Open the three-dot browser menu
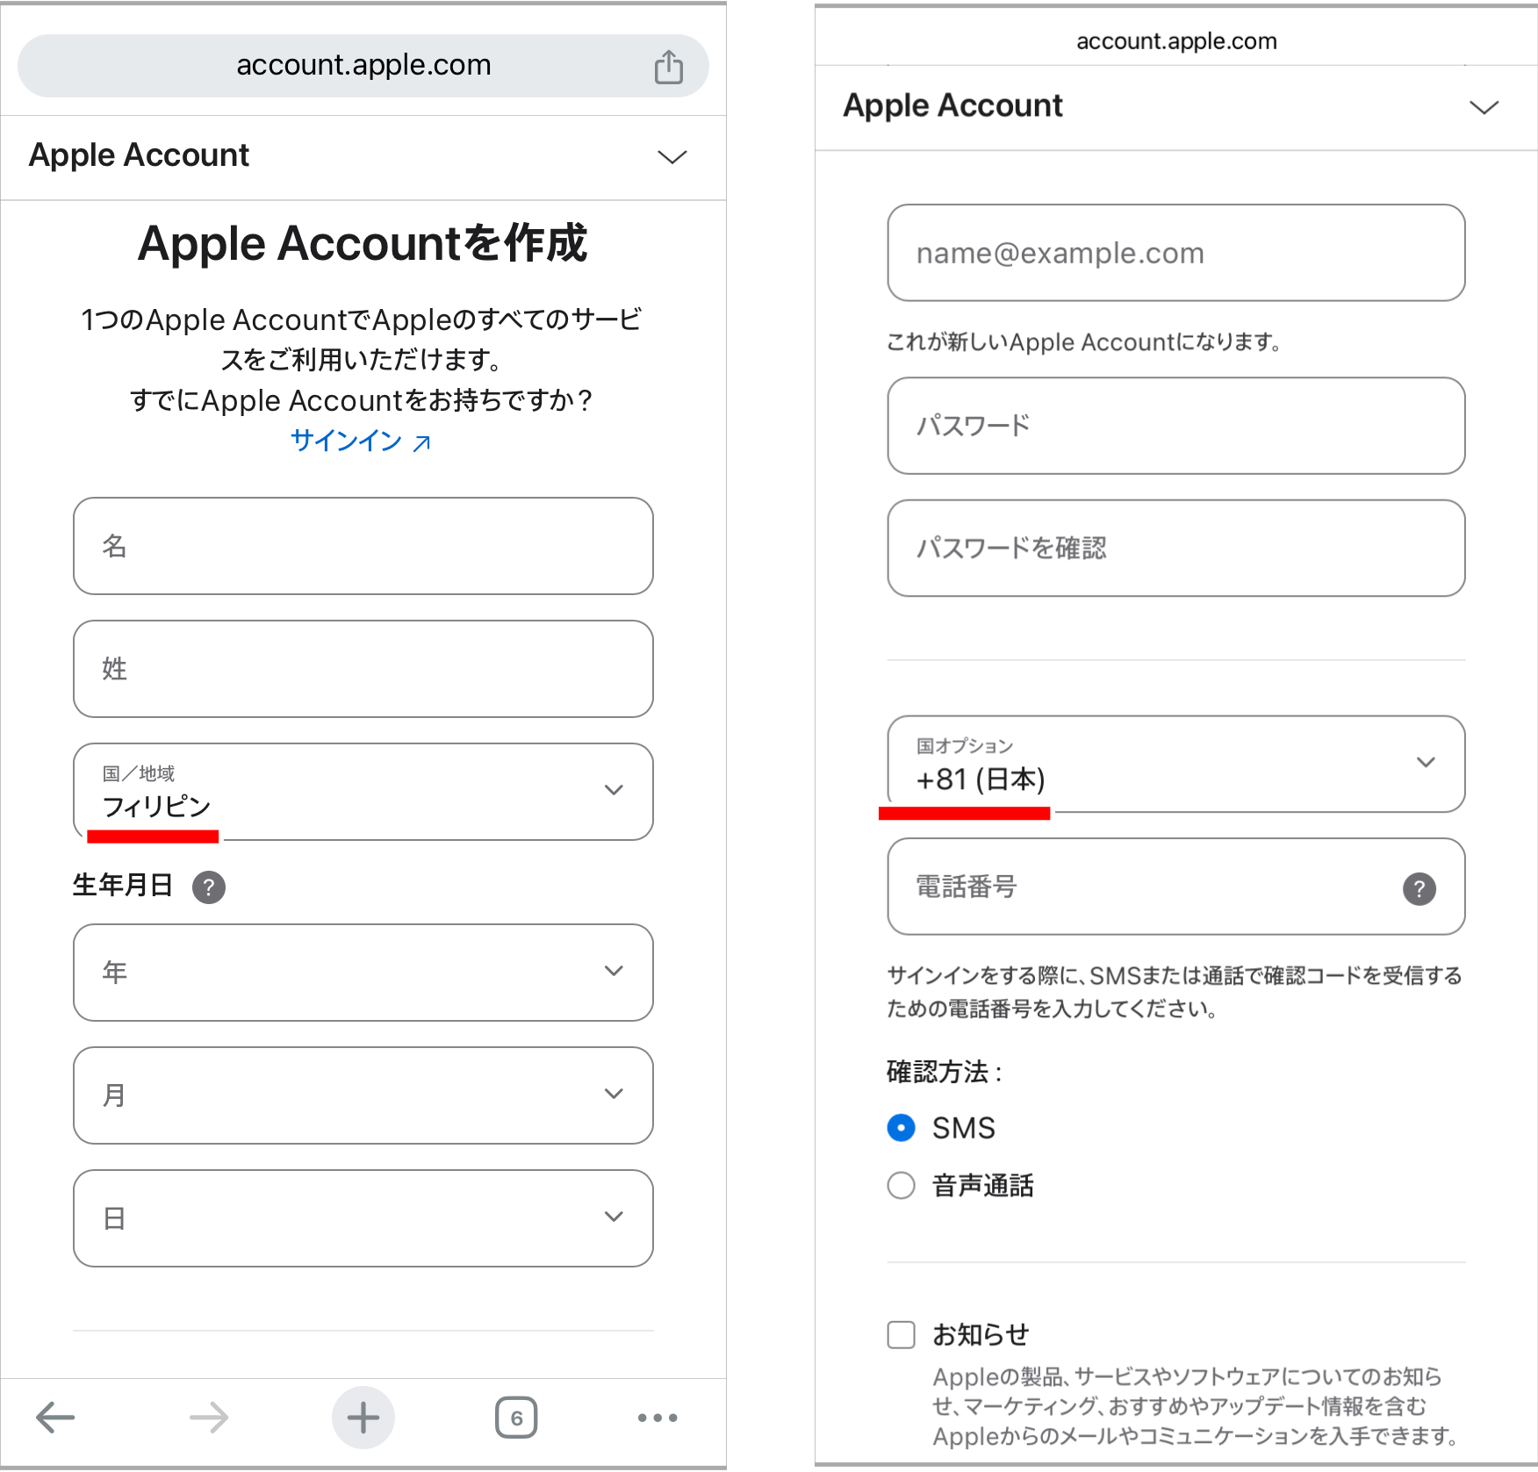This screenshot has height=1472, width=1538. point(658,1418)
